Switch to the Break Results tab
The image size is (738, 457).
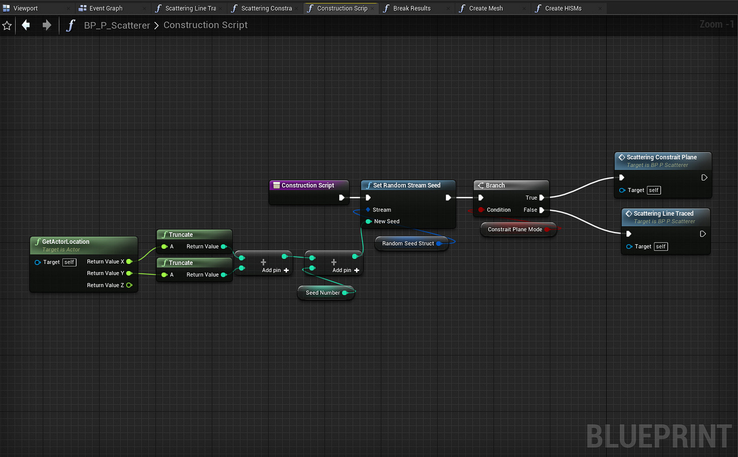(417, 8)
